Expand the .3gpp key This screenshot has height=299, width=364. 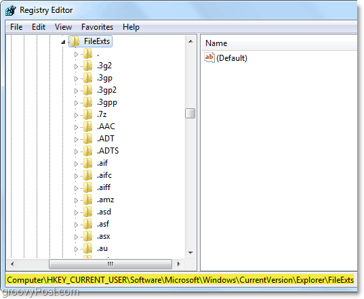76,103
